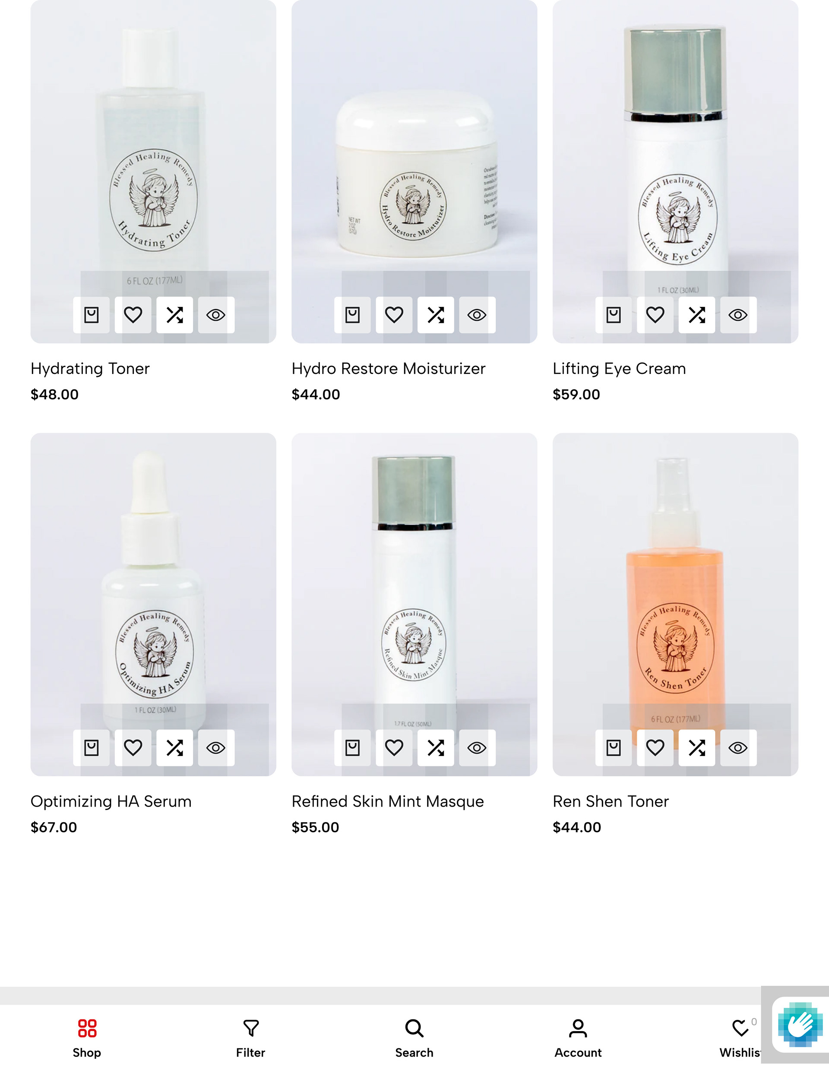Open the Filter panel

250,1038
